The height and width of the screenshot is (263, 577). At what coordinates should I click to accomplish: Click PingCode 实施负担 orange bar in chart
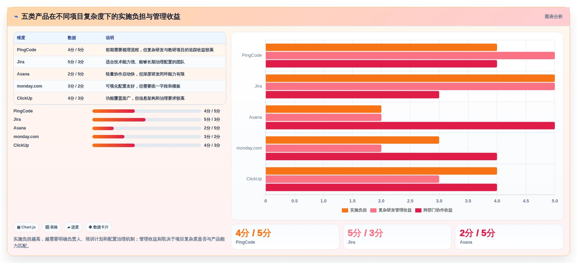381,47
